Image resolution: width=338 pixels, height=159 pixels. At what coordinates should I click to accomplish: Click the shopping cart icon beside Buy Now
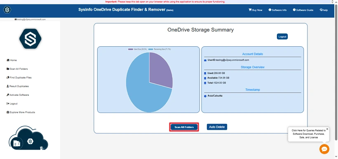(x=250, y=10)
